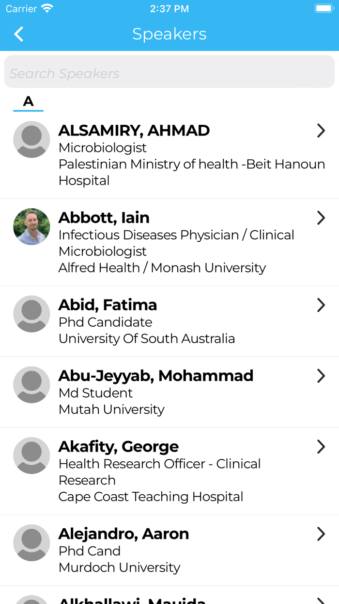Screen dimensions: 339x604
Task: Tap the back arrow icon
Action: pyautogui.click(x=19, y=34)
